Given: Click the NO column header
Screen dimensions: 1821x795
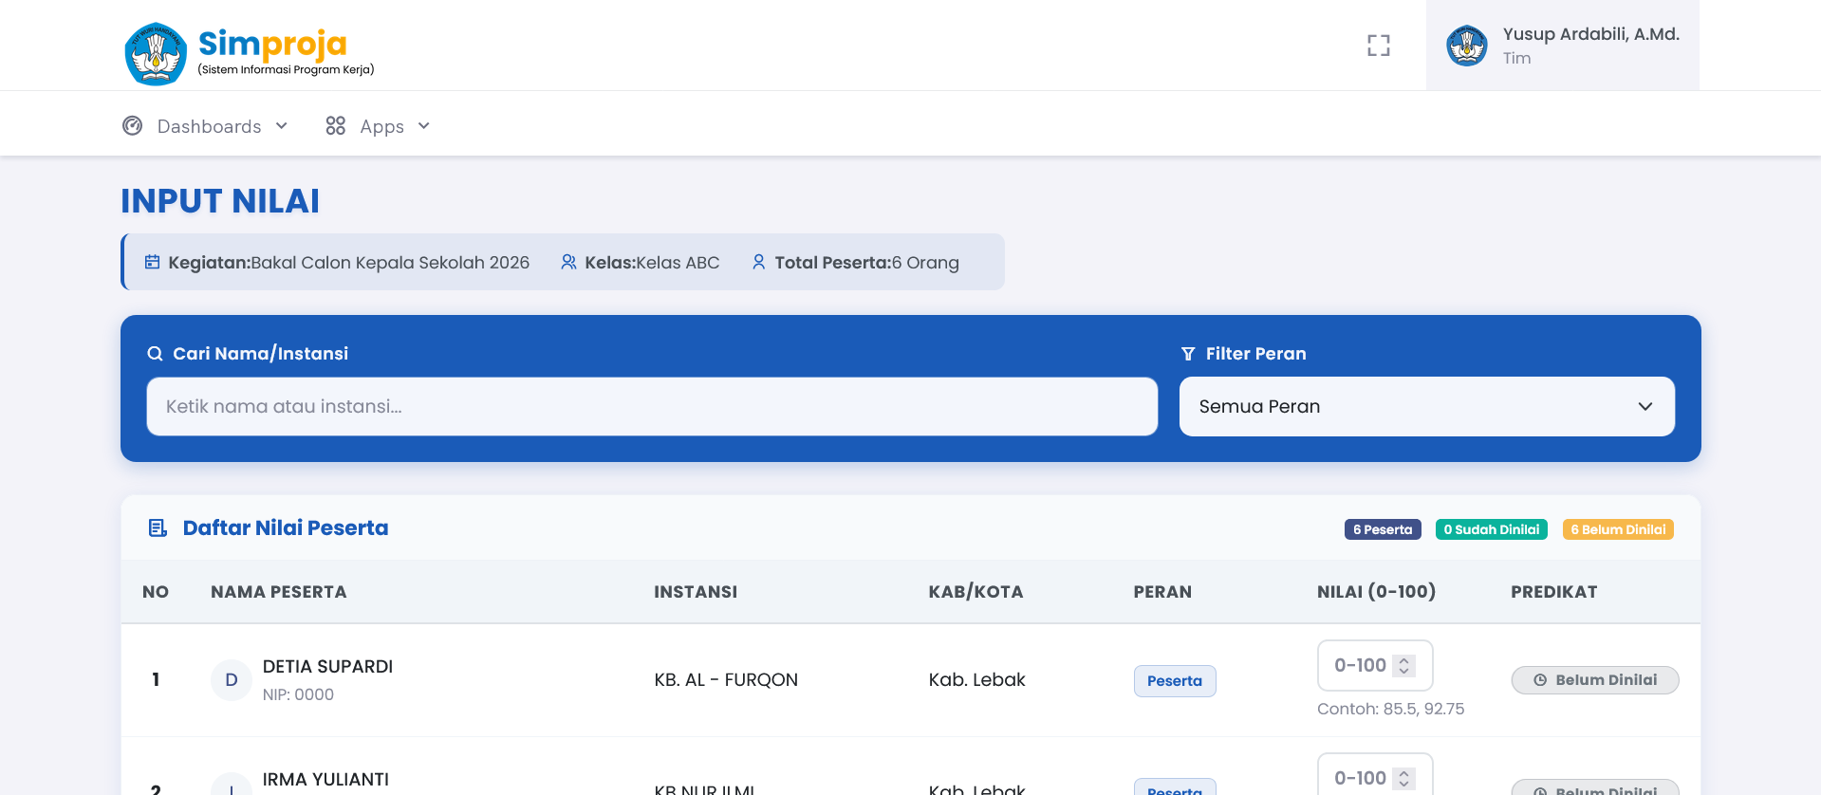Looking at the screenshot, I should tap(156, 592).
